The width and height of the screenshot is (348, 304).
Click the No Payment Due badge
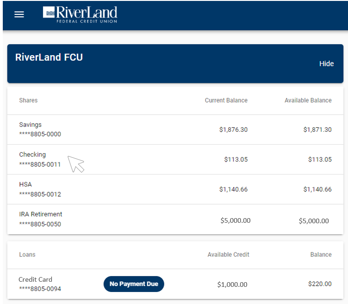pos(134,284)
